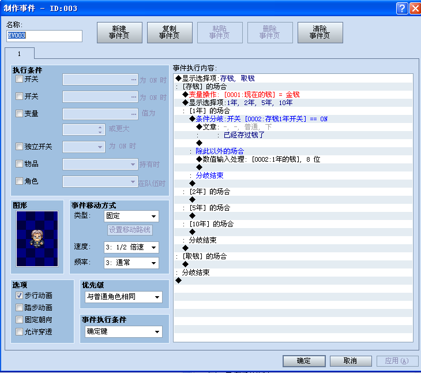Select the 变量操作 现在的钱 = 金钱 line

point(293,95)
